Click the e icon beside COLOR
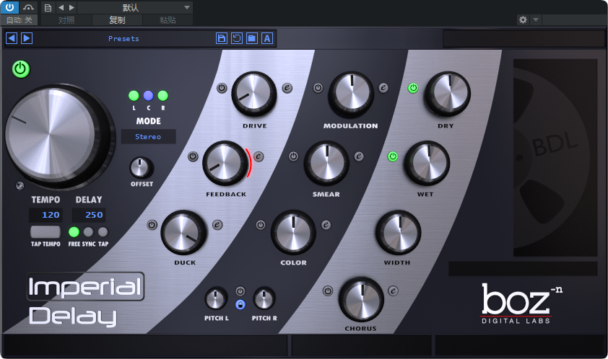Screen dimensions: 608x359 pos(326,225)
